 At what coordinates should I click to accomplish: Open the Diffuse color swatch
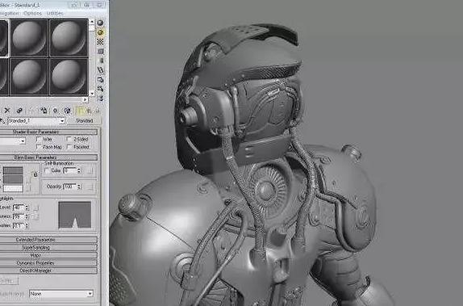(x=13, y=179)
